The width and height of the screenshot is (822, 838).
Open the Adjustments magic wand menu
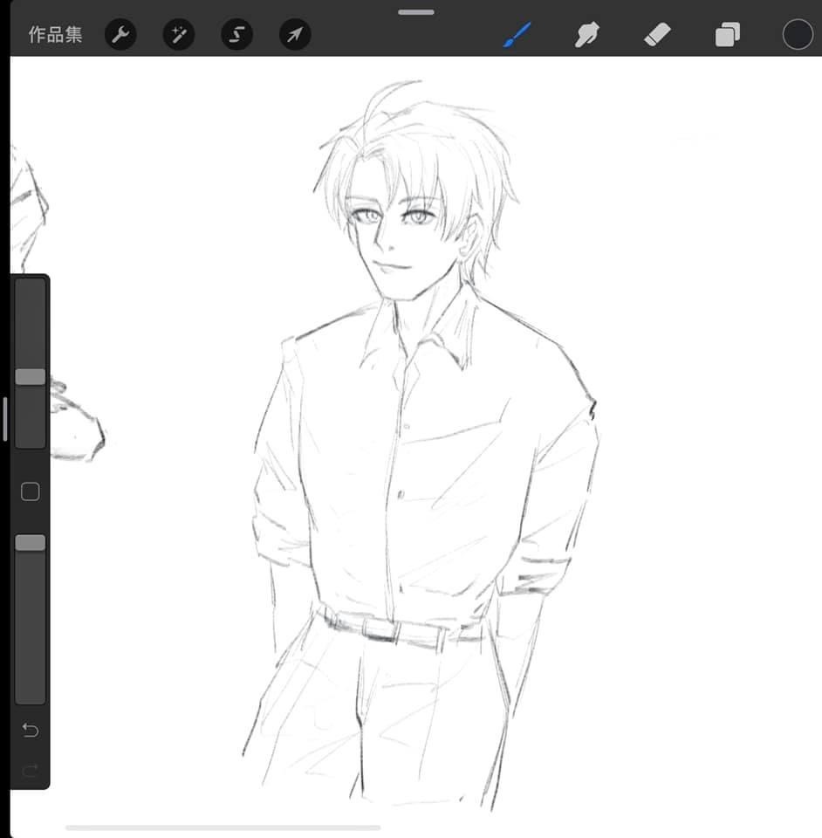point(178,35)
